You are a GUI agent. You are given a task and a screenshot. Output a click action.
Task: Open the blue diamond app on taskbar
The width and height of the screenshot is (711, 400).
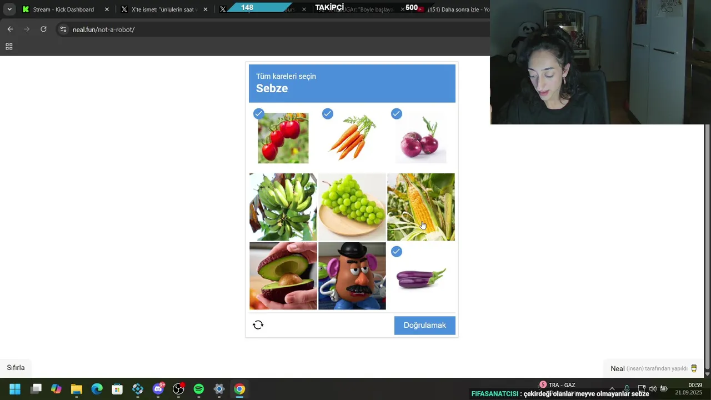138,389
